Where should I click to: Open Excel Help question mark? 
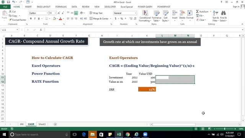point(221,2)
